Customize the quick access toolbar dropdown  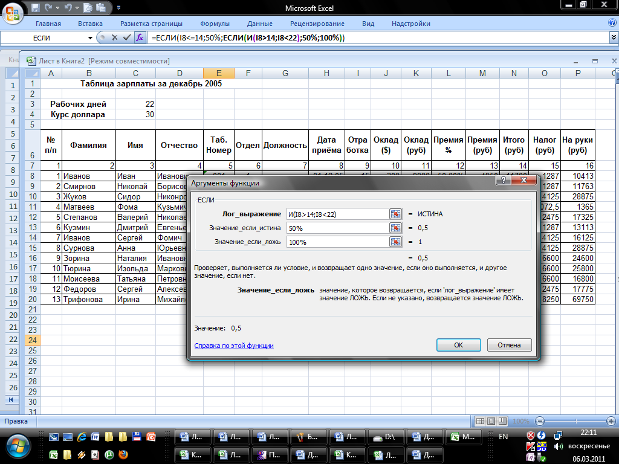[x=119, y=7]
